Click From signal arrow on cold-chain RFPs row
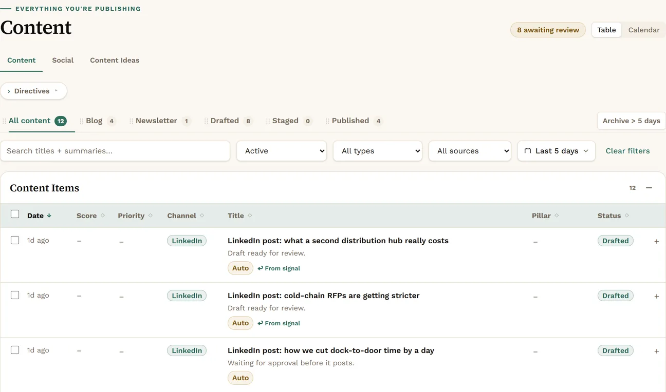 point(260,323)
